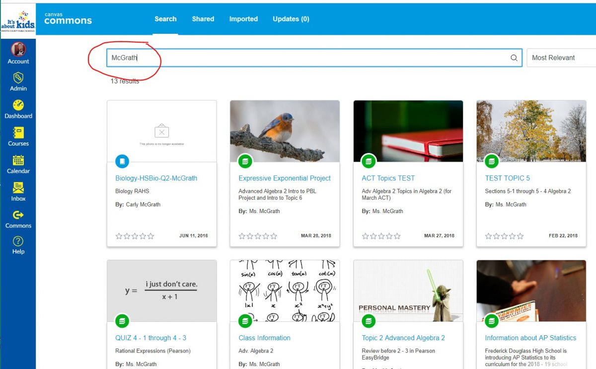
Task: Click the document icon on Biology-HSBio-Q2-McGrath card
Action: point(122,161)
